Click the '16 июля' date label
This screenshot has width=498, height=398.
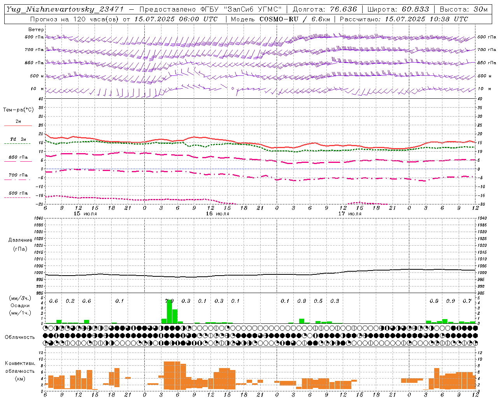click(x=217, y=214)
